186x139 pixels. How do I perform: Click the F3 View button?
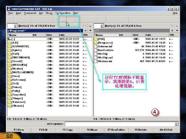tap(19, 130)
